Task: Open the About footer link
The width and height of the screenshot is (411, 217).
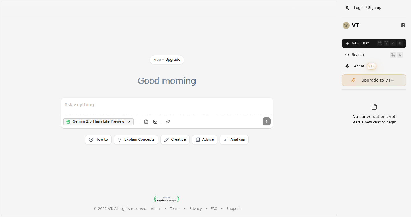Action: (156, 209)
